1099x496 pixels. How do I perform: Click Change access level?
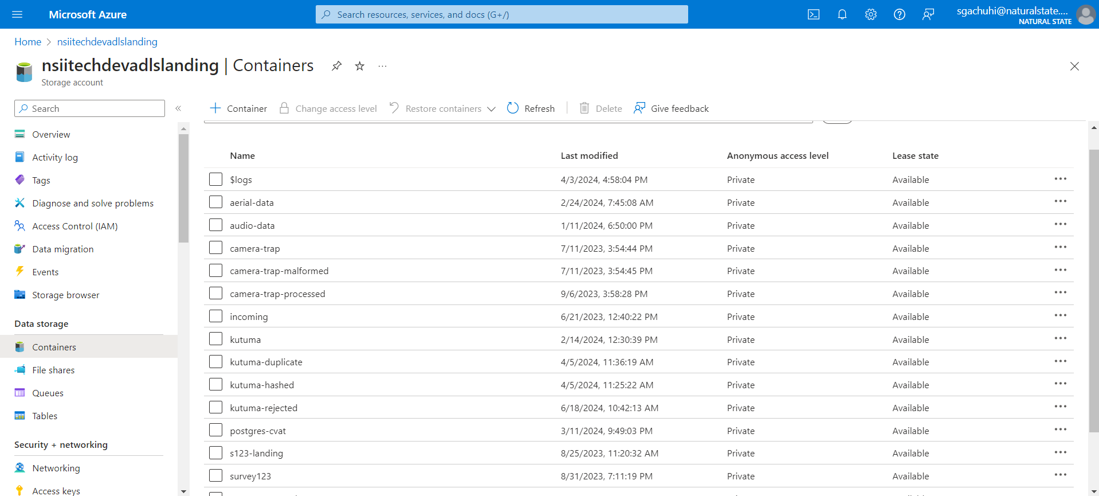(328, 108)
